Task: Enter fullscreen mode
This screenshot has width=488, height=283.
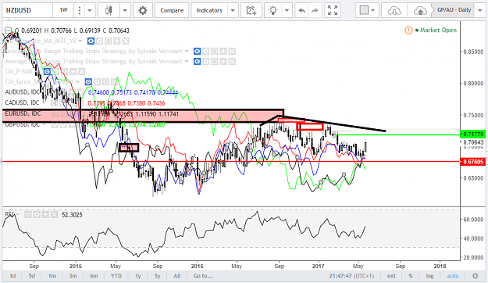Action: click(x=333, y=10)
